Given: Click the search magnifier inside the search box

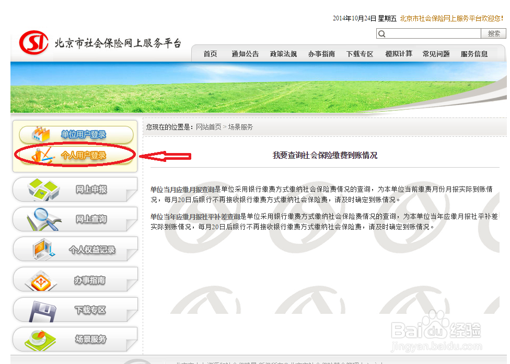Looking at the screenshot, I should coord(382,33).
